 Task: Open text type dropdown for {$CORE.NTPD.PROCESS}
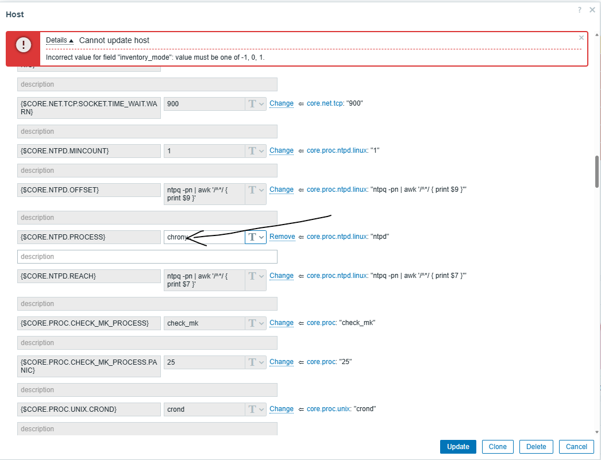pos(256,237)
